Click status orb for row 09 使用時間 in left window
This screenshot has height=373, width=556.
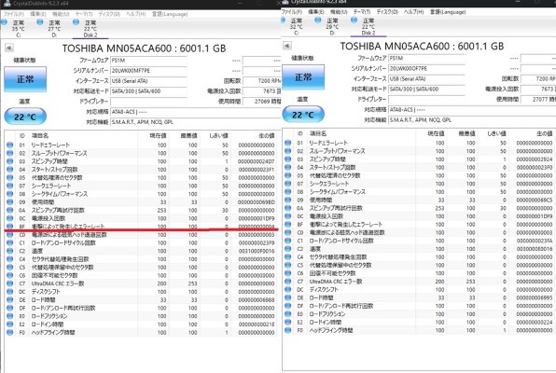coord(10,201)
